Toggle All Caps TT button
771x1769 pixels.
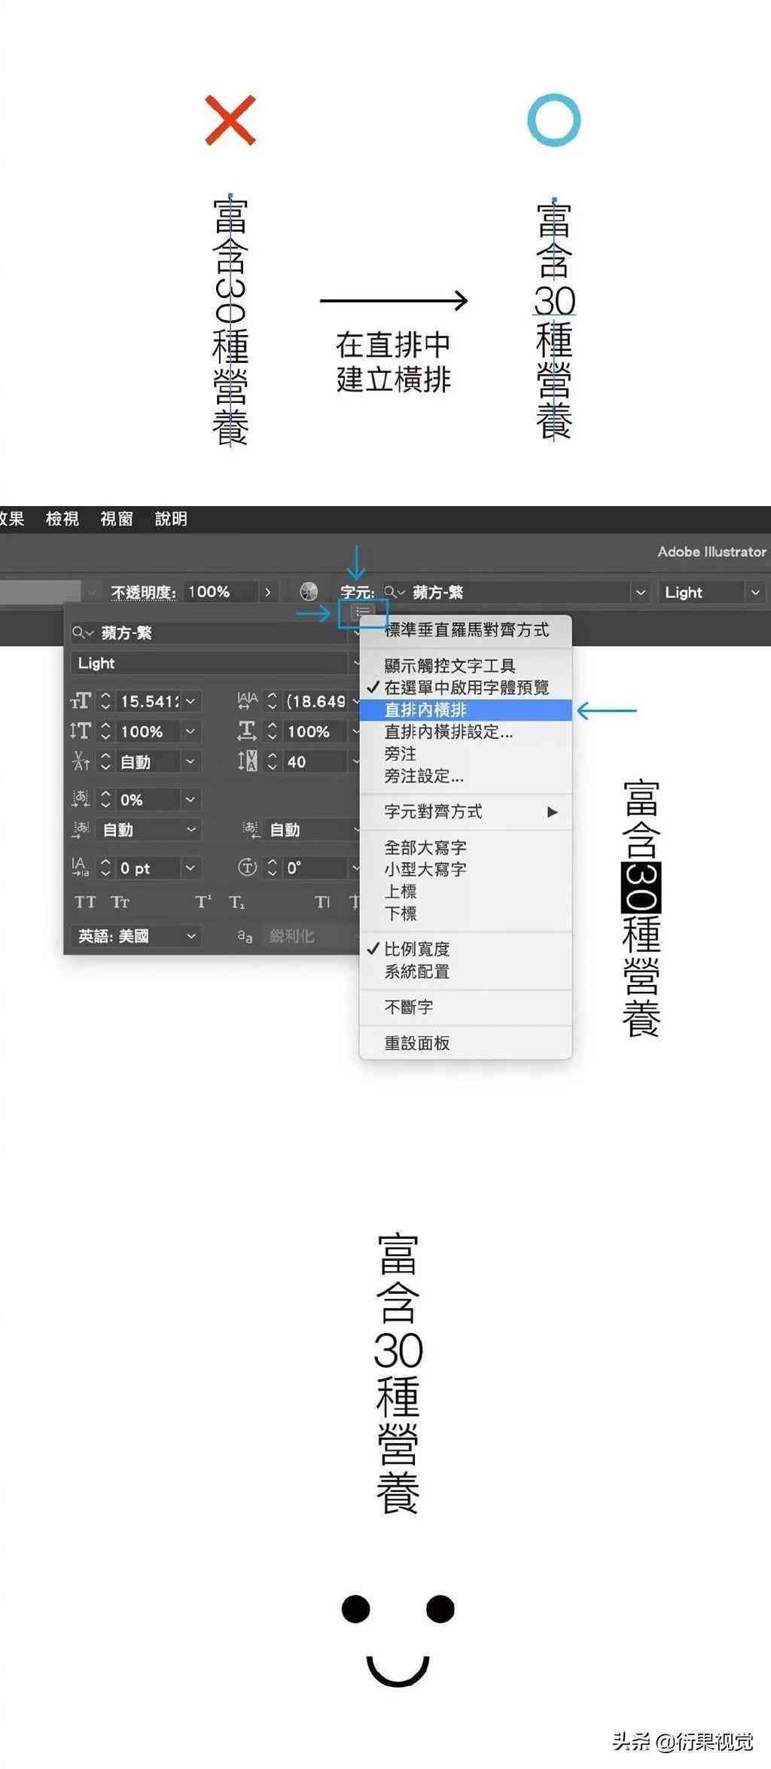[x=85, y=902]
